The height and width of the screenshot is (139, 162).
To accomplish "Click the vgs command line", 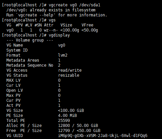I will [29, 20].
